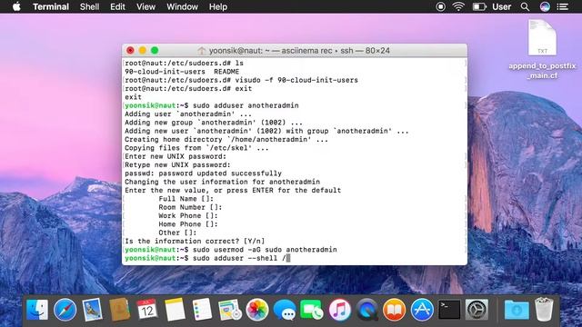Open the Notes app in dock
The height and width of the screenshot is (327, 582).
175,309
